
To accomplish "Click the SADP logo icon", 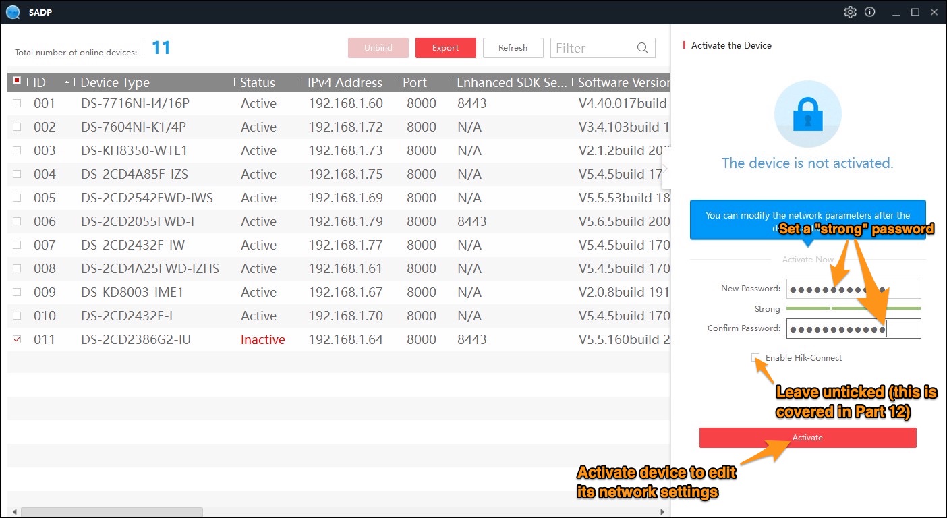I will [x=13, y=11].
